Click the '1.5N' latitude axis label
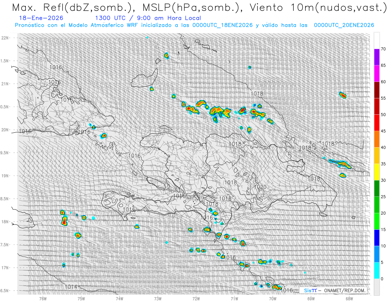This screenshot has width=392, height=303. [5, 61]
